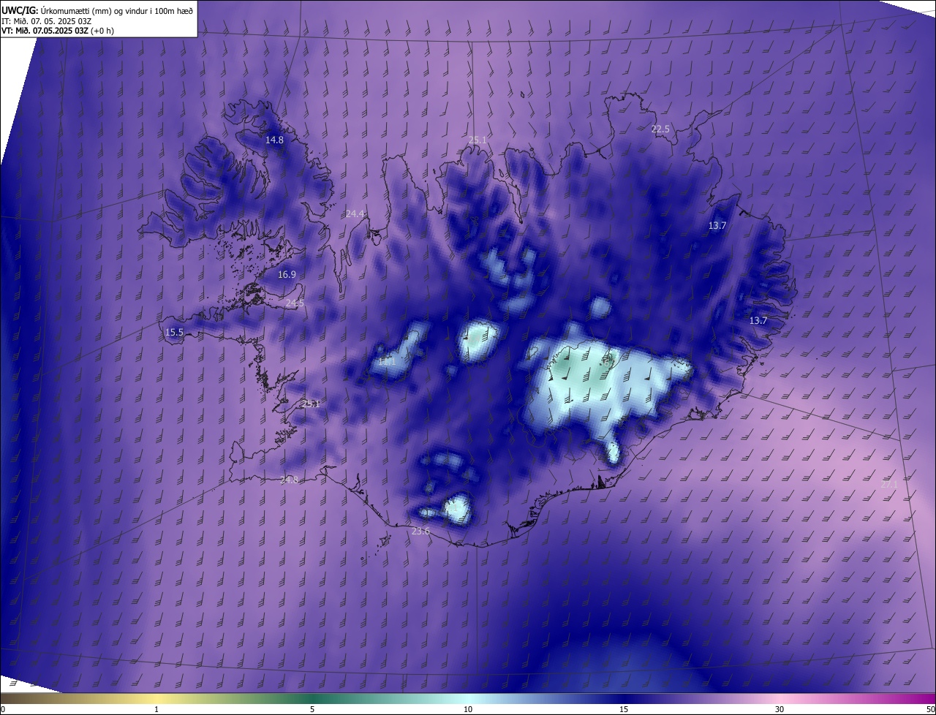Select the 'IT: Mið. 07. 05. 2025 03Z' line
936x715 pixels.
pos(46,20)
